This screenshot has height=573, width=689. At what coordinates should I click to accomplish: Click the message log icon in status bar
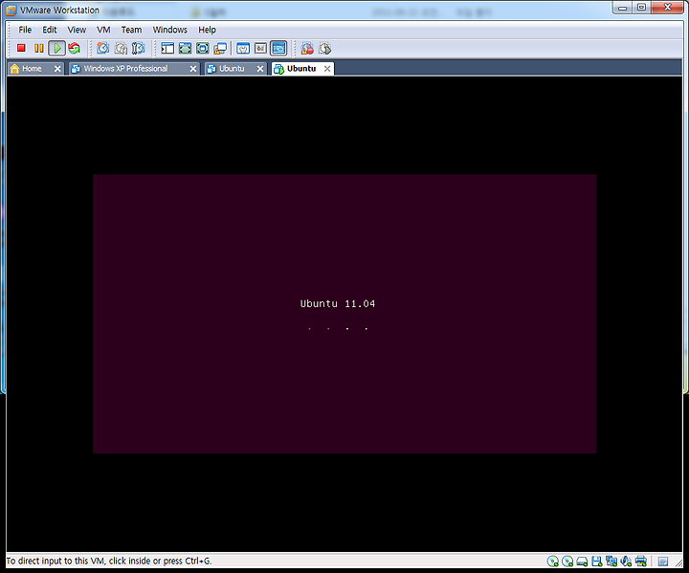[663, 562]
